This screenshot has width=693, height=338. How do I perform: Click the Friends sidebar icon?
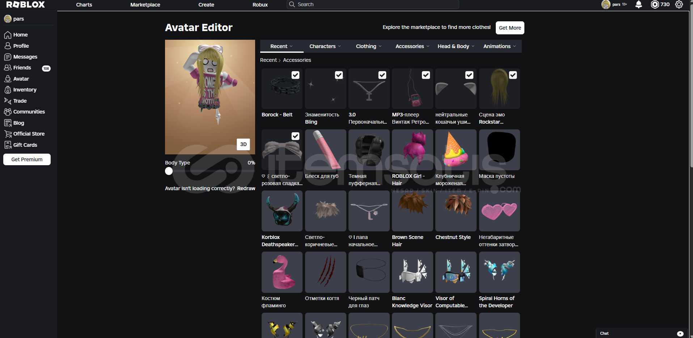tap(8, 68)
